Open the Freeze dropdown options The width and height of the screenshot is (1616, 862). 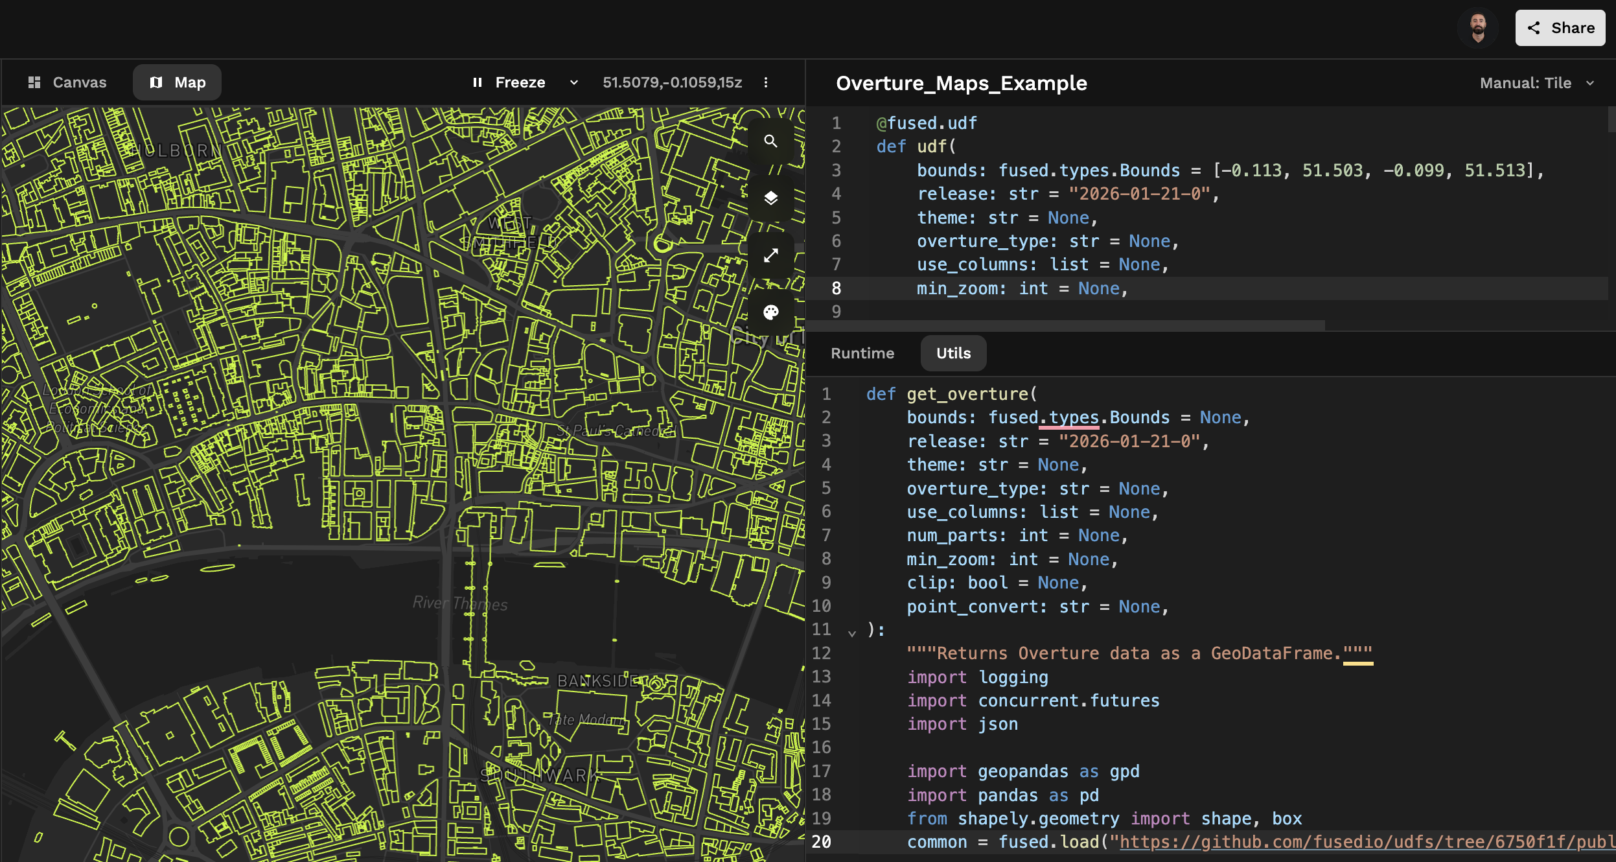pos(574,82)
